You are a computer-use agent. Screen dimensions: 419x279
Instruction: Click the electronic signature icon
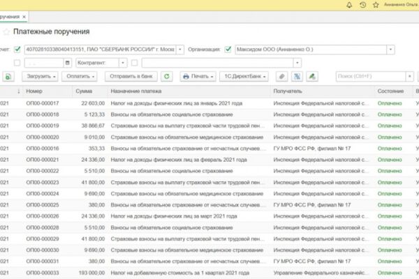pyautogui.click(x=312, y=77)
